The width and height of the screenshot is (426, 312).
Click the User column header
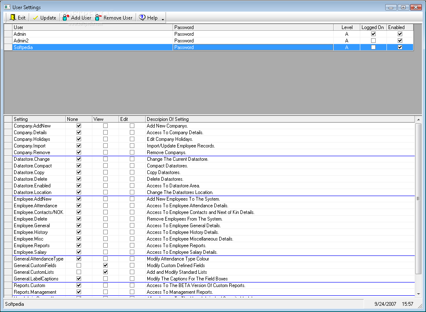pos(92,27)
